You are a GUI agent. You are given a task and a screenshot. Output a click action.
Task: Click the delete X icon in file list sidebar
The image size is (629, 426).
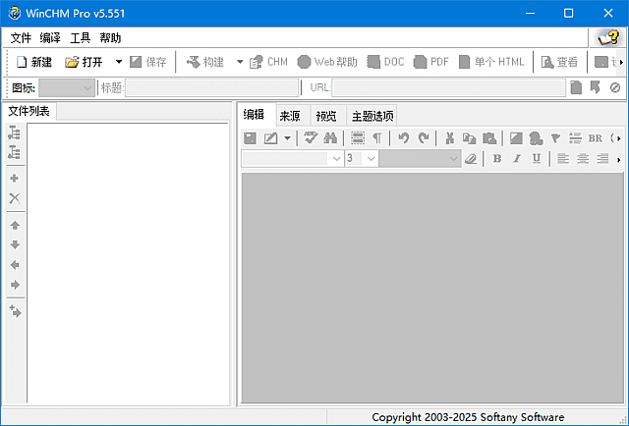pos(15,199)
